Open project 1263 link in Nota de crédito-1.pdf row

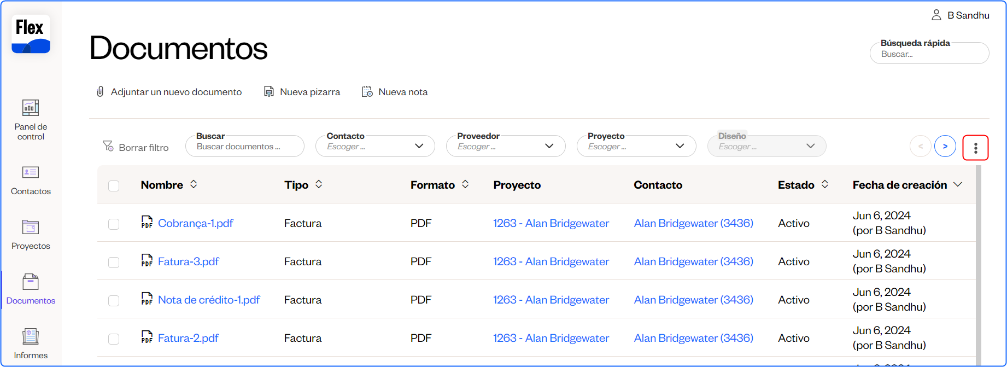point(551,300)
